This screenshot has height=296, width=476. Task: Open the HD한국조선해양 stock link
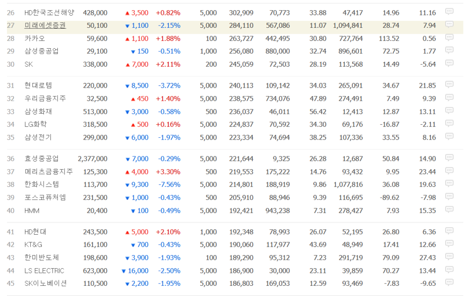[x=49, y=13]
